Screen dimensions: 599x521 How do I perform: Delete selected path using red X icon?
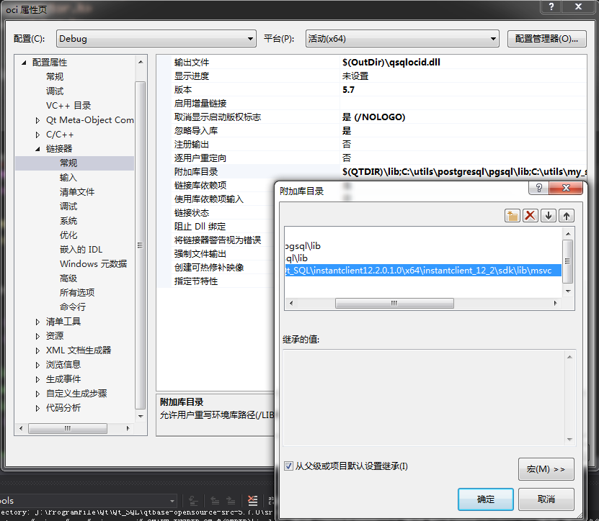tap(531, 214)
